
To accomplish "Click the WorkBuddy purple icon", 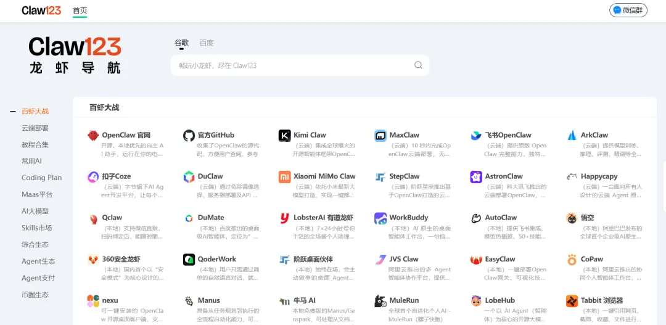I will [x=380, y=218].
